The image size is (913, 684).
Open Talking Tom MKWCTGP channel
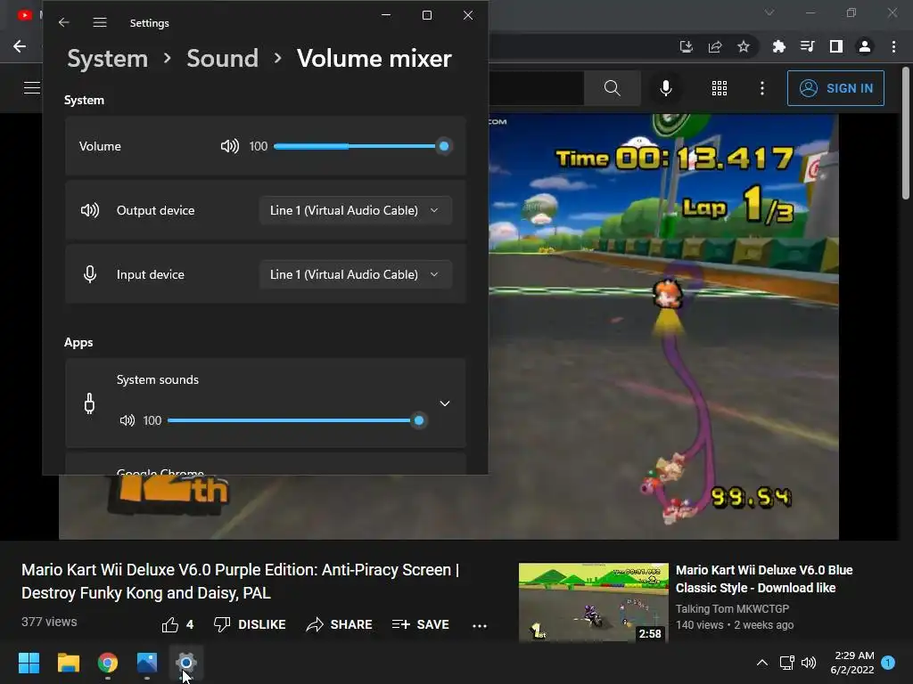[x=732, y=608]
